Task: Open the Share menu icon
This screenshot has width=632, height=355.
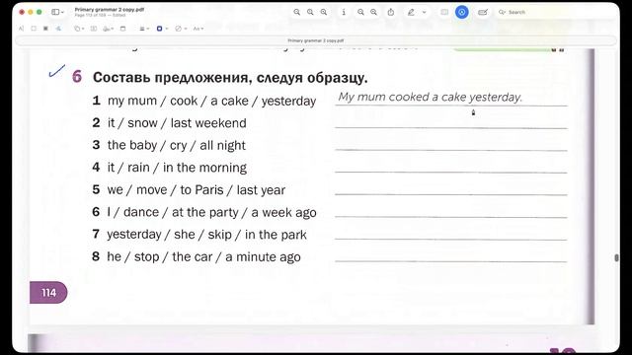Action: click(x=391, y=12)
